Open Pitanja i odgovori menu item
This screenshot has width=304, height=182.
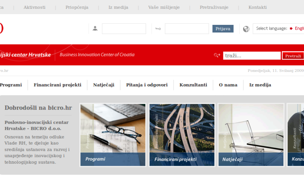147,85
